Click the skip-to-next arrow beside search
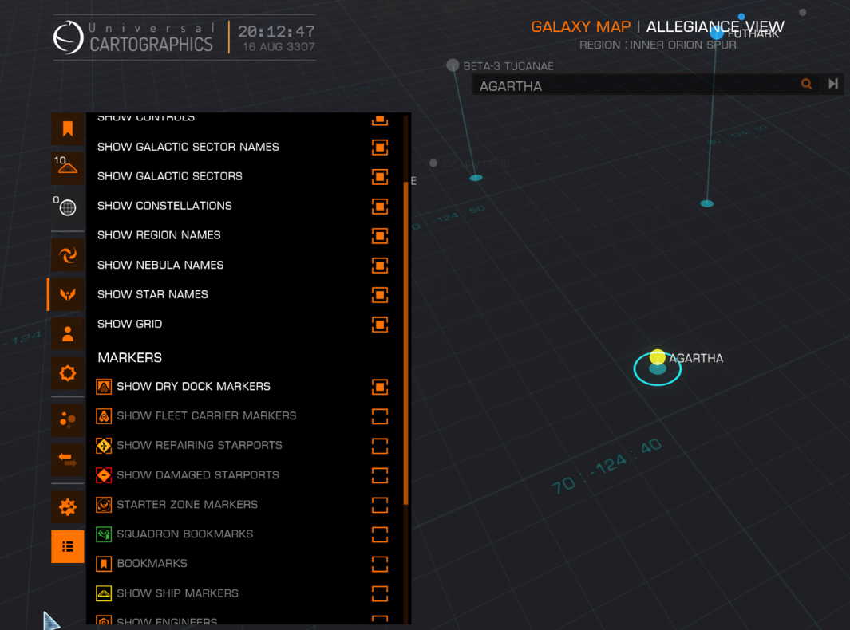The image size is (850, 630). click(833, 84)
